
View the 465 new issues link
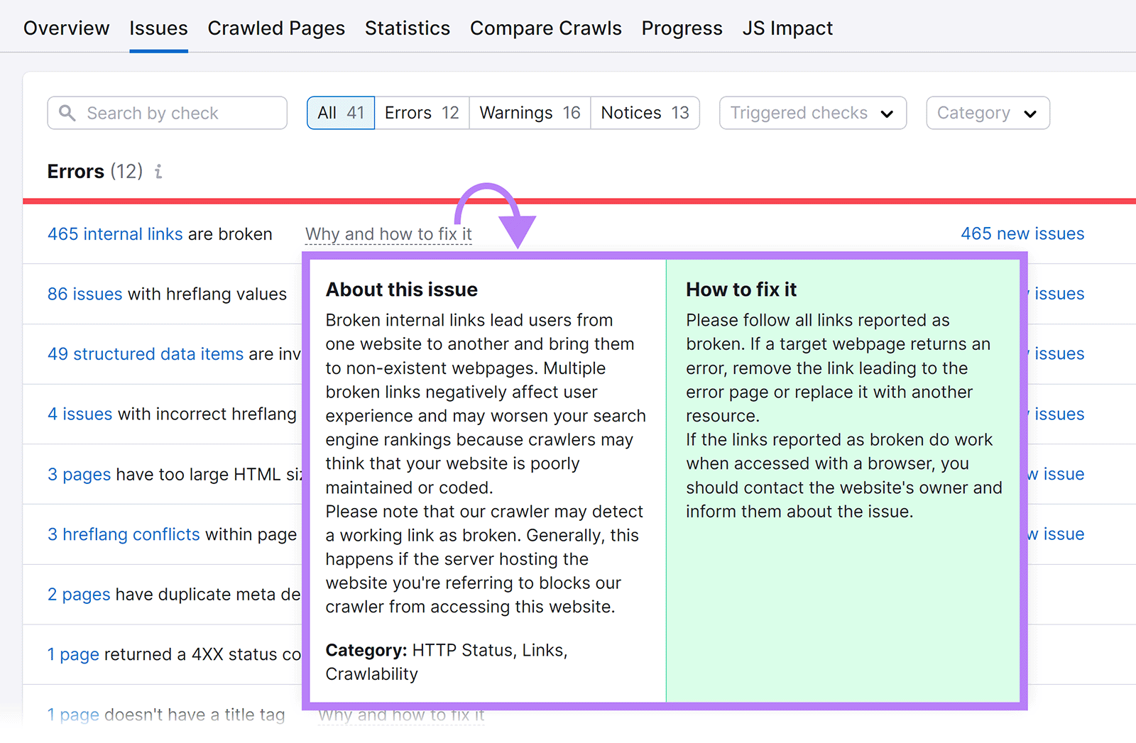pos(1022,233)
